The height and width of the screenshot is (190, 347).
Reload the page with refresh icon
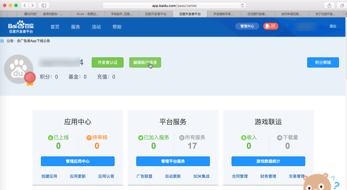tap(242, 6)
